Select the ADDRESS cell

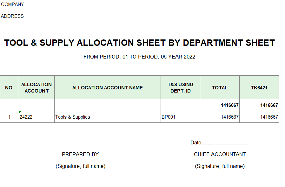(x=12, y=16)
